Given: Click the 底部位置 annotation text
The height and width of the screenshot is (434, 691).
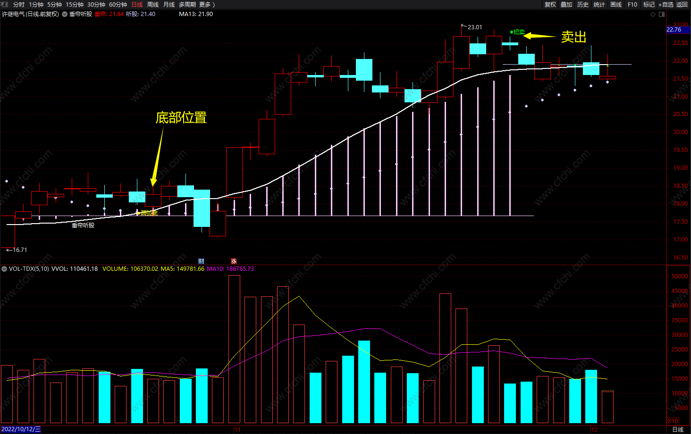Looking at the screenshot, I should pyautogui.click(x=181, y=117).
